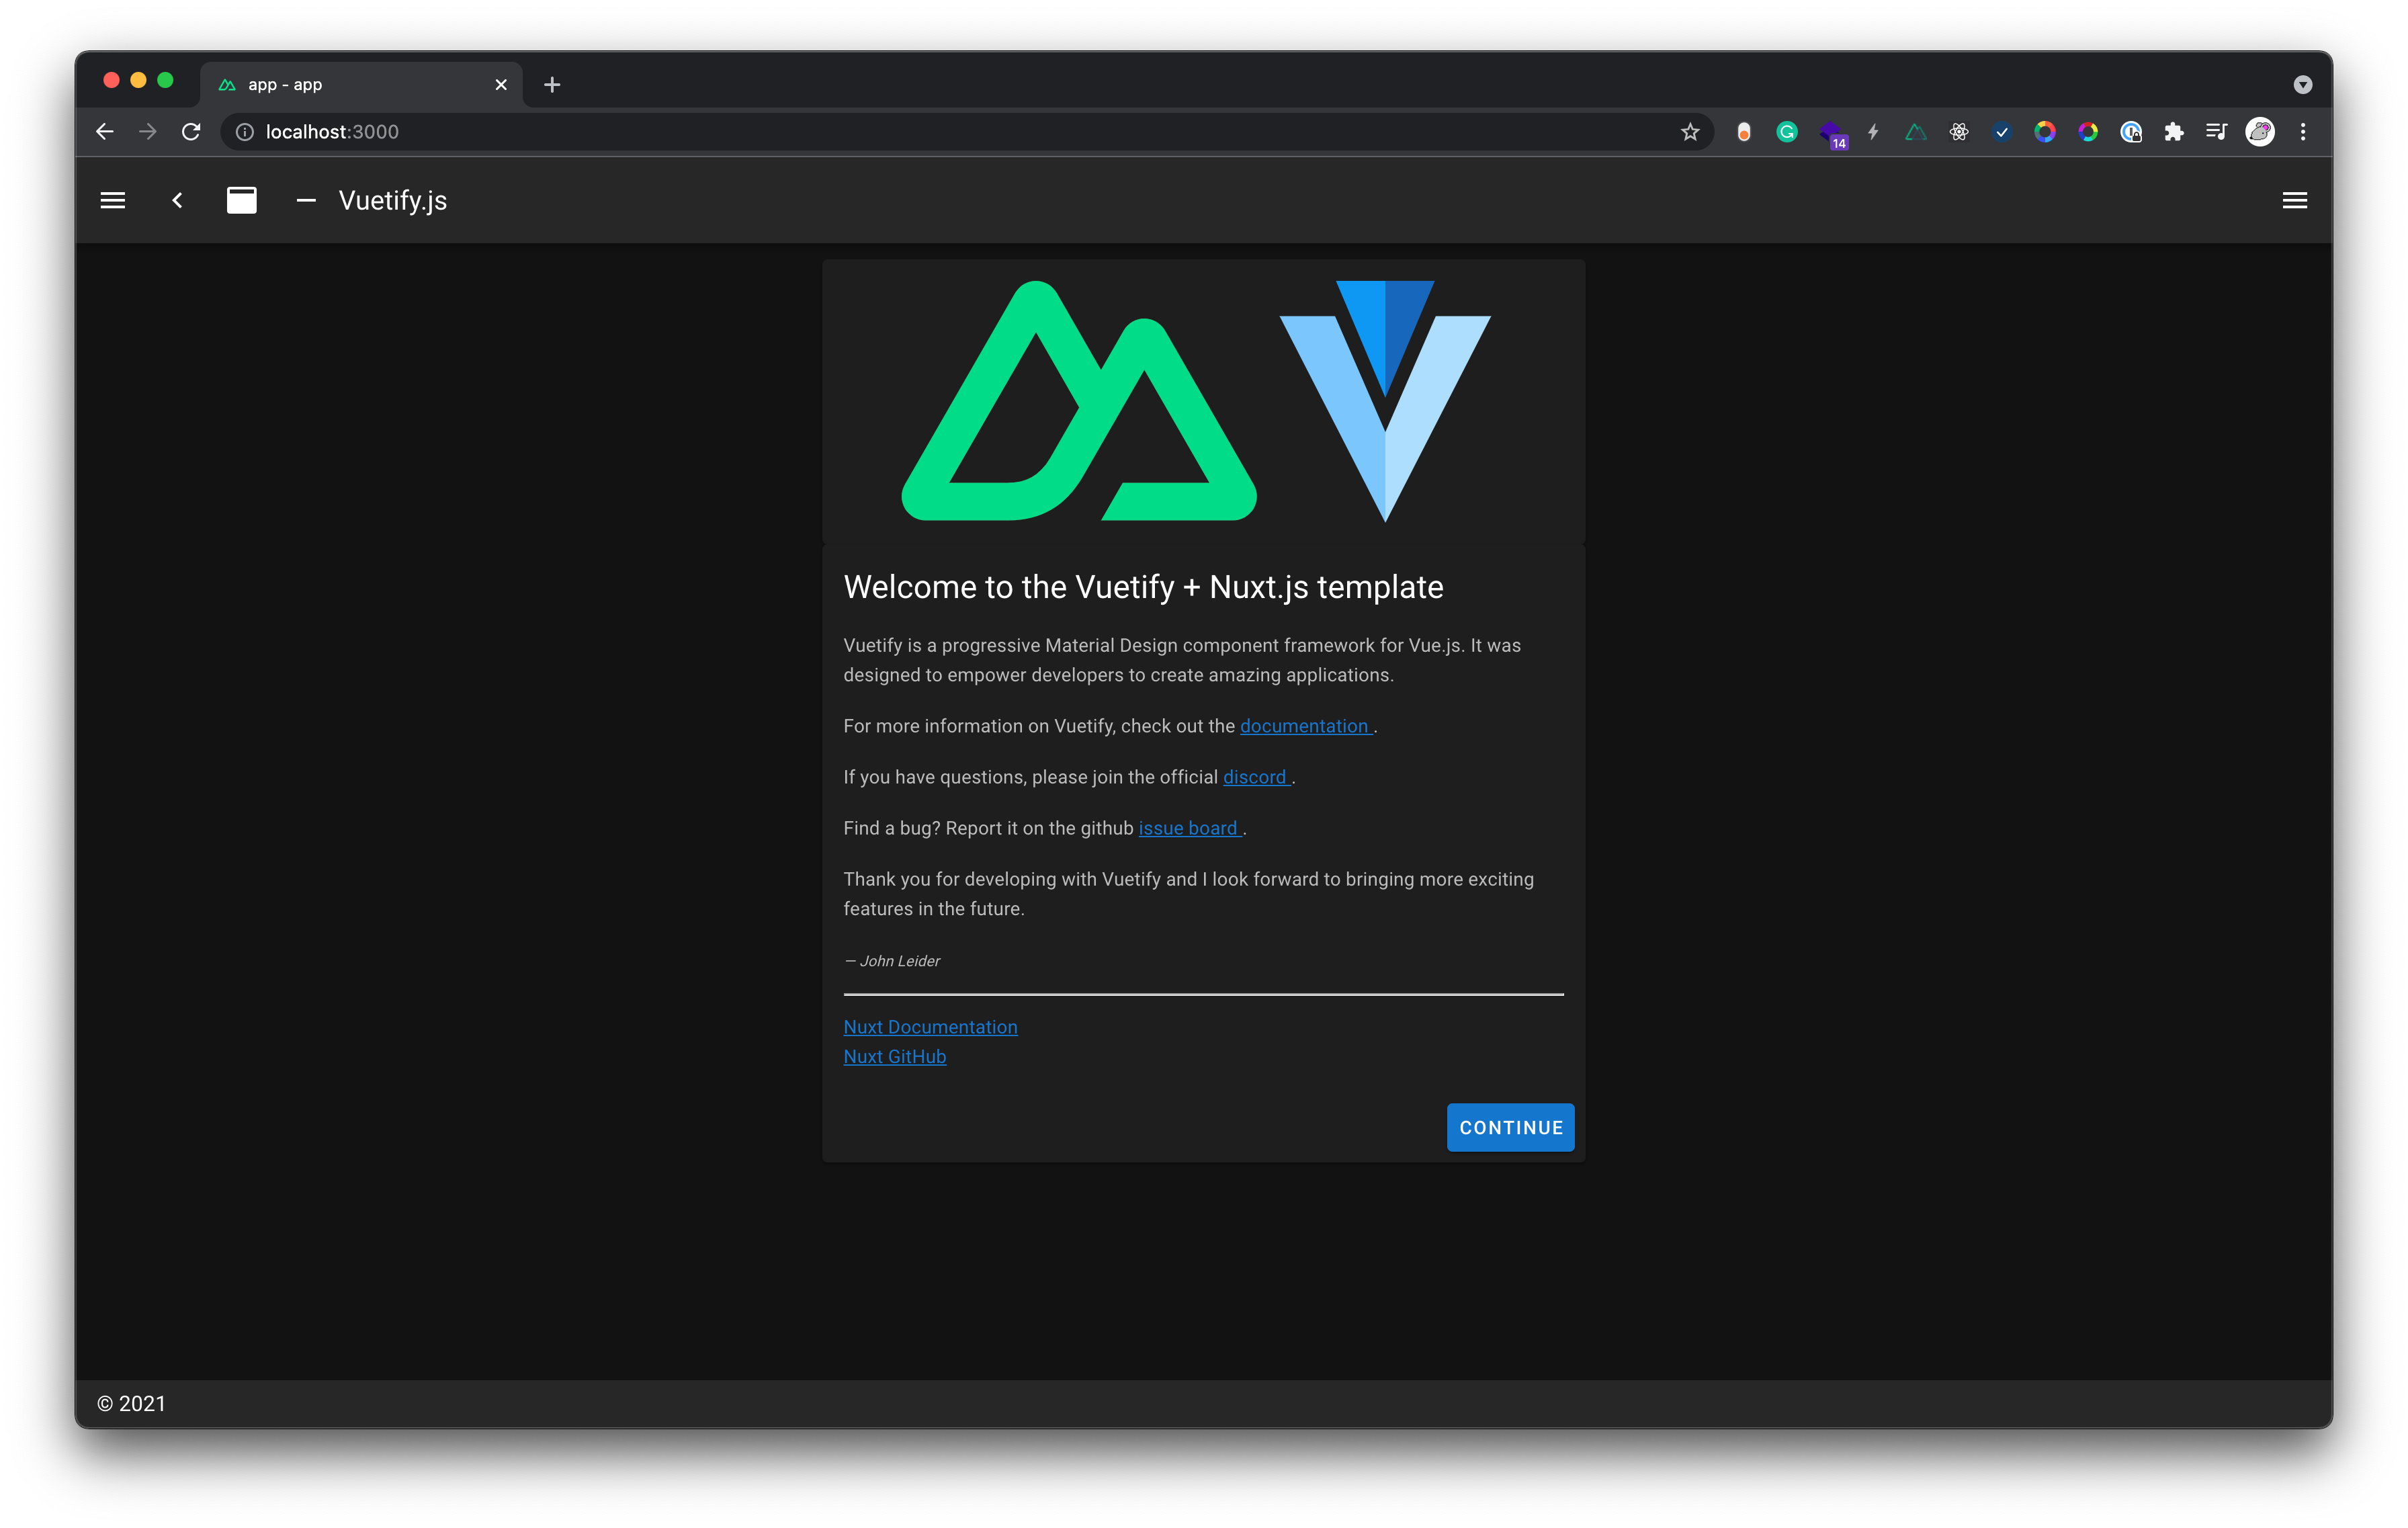This screenshot has height=1528, width=2408.
Task: Click the blue checkmark extension icon
Action: tap(2002, 132)
